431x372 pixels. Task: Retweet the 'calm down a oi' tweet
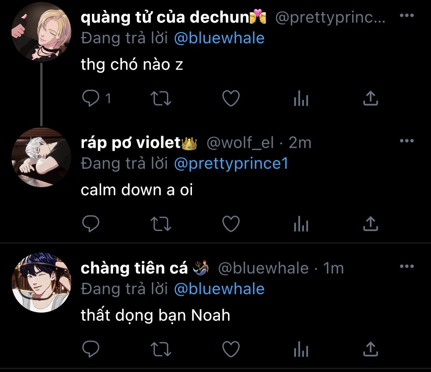click(x=161, y=224)
